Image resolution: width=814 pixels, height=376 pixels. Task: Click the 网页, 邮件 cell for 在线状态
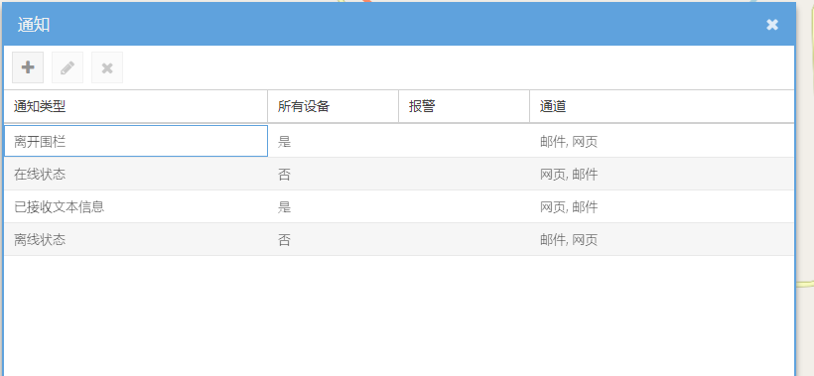click(662, 174)
